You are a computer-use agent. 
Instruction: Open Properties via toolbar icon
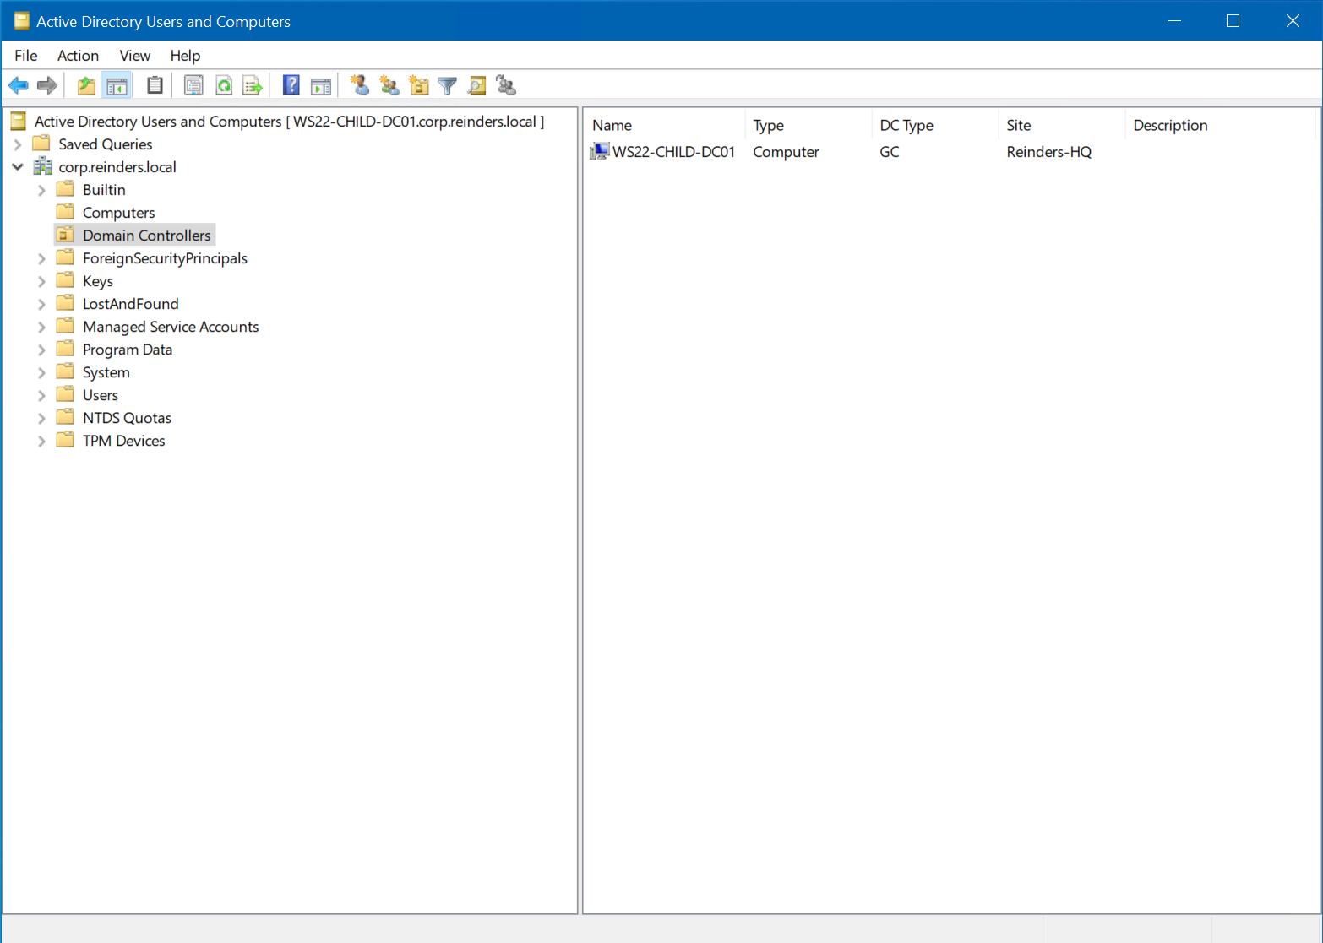tap(193, 85)
